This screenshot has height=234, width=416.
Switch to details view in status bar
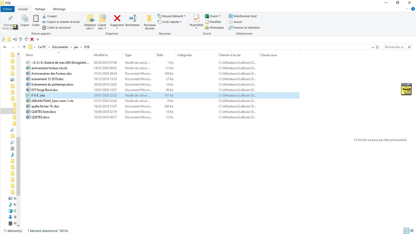pyautogui.click(x=406, y=231)
